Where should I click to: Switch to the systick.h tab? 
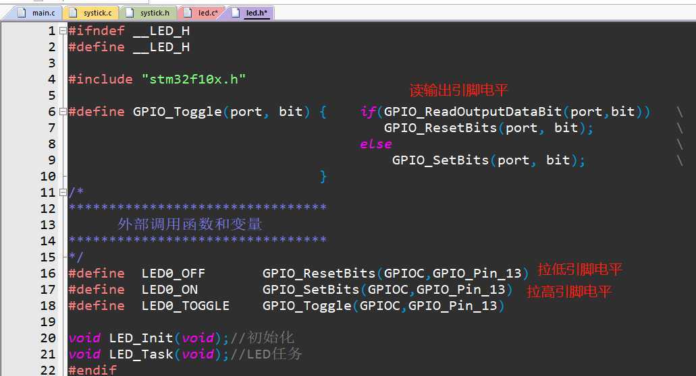point(149,13)
